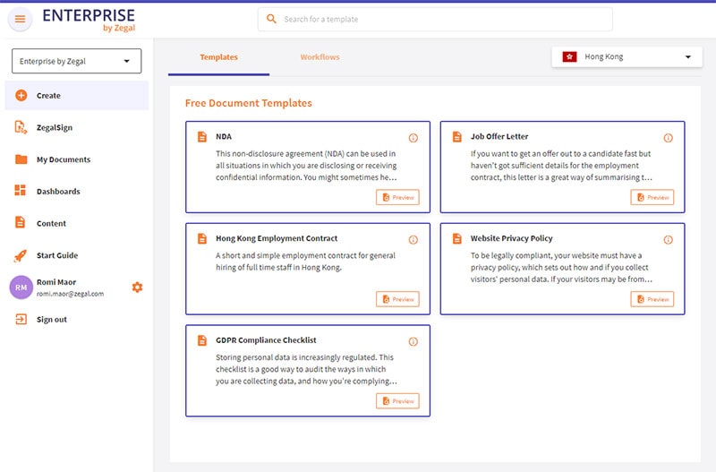Click the NDA document icon
The image size is (716, 472).
tap(202, 137)
